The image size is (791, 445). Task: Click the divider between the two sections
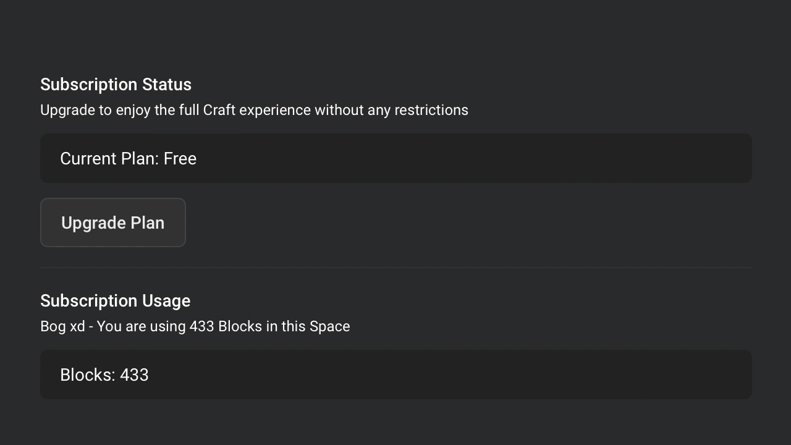click(x=395, y=267)
